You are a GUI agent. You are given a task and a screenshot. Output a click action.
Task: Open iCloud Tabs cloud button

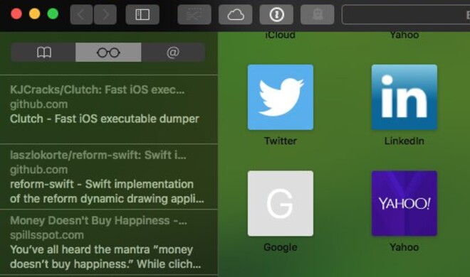[235, 14]
